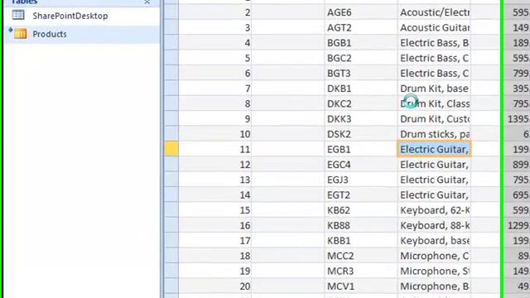530x298 pixels.
Task: Click the Drum Kit, base description
Action: [434, 89]
